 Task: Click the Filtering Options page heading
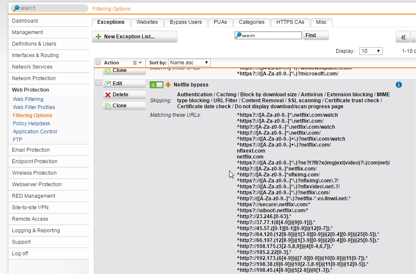111,9
